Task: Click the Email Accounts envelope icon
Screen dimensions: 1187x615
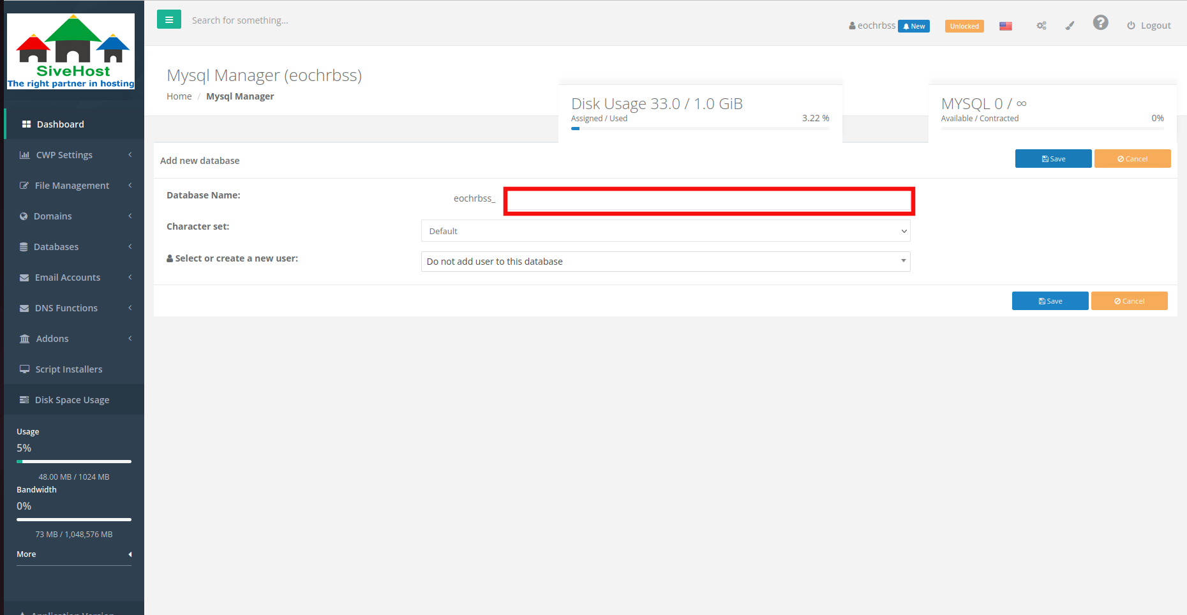Action: [x=24, y=277]
